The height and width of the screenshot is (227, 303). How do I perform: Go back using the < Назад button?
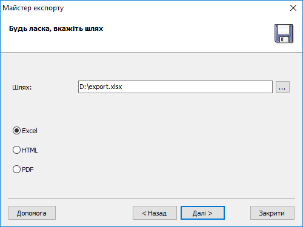[x=155, y=213]
